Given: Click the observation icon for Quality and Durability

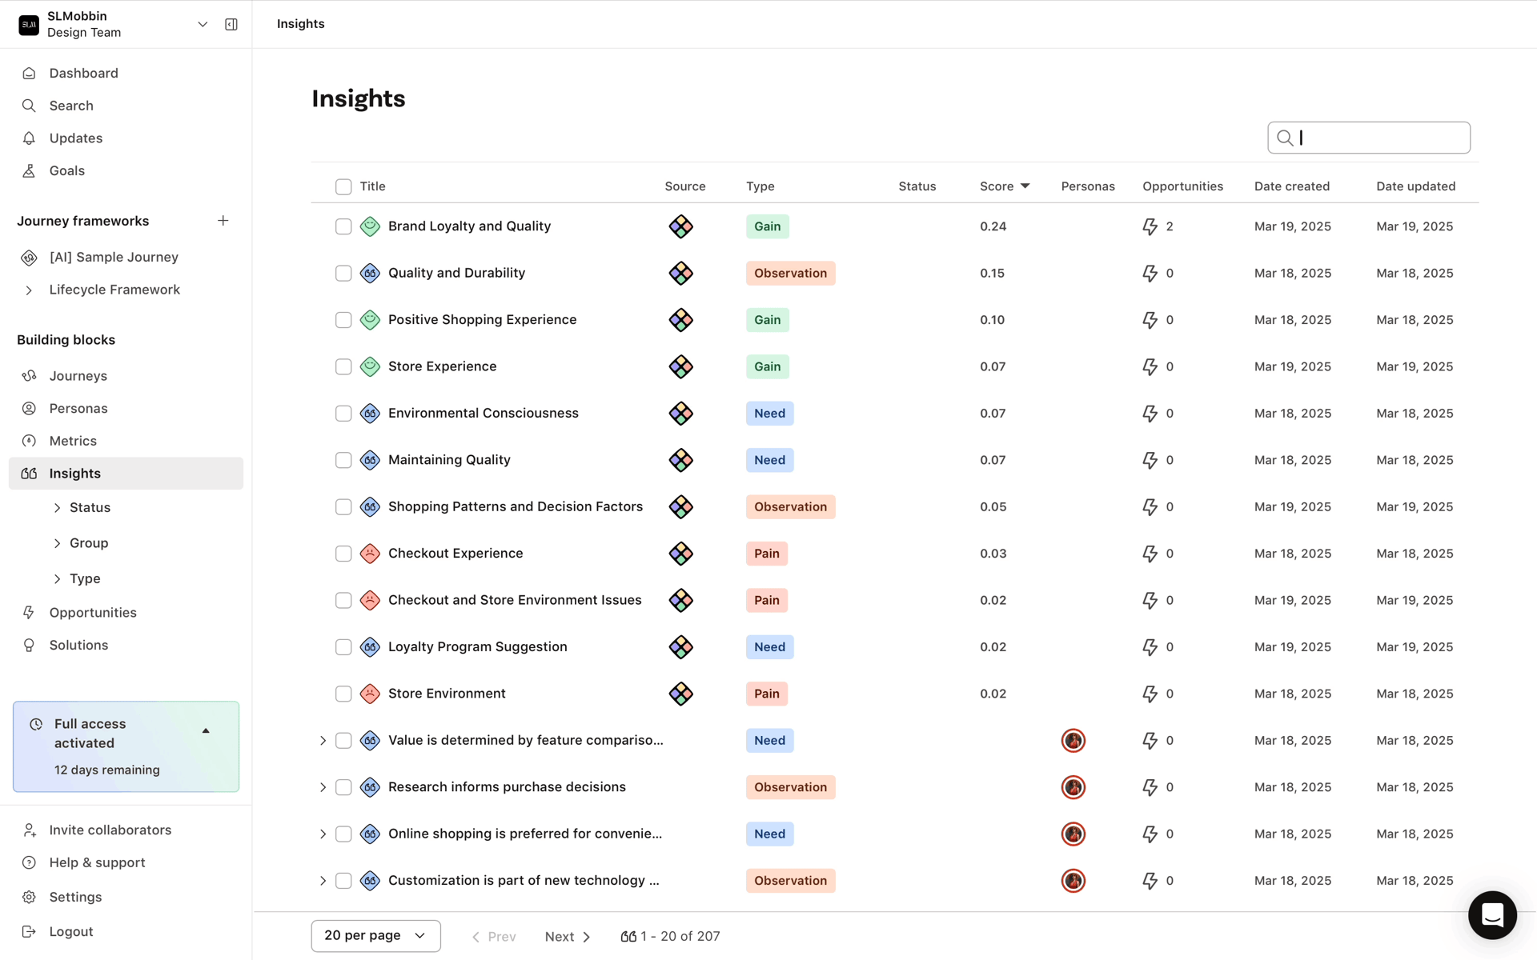Looking at the screenshot, I should [x=370, y=274].
